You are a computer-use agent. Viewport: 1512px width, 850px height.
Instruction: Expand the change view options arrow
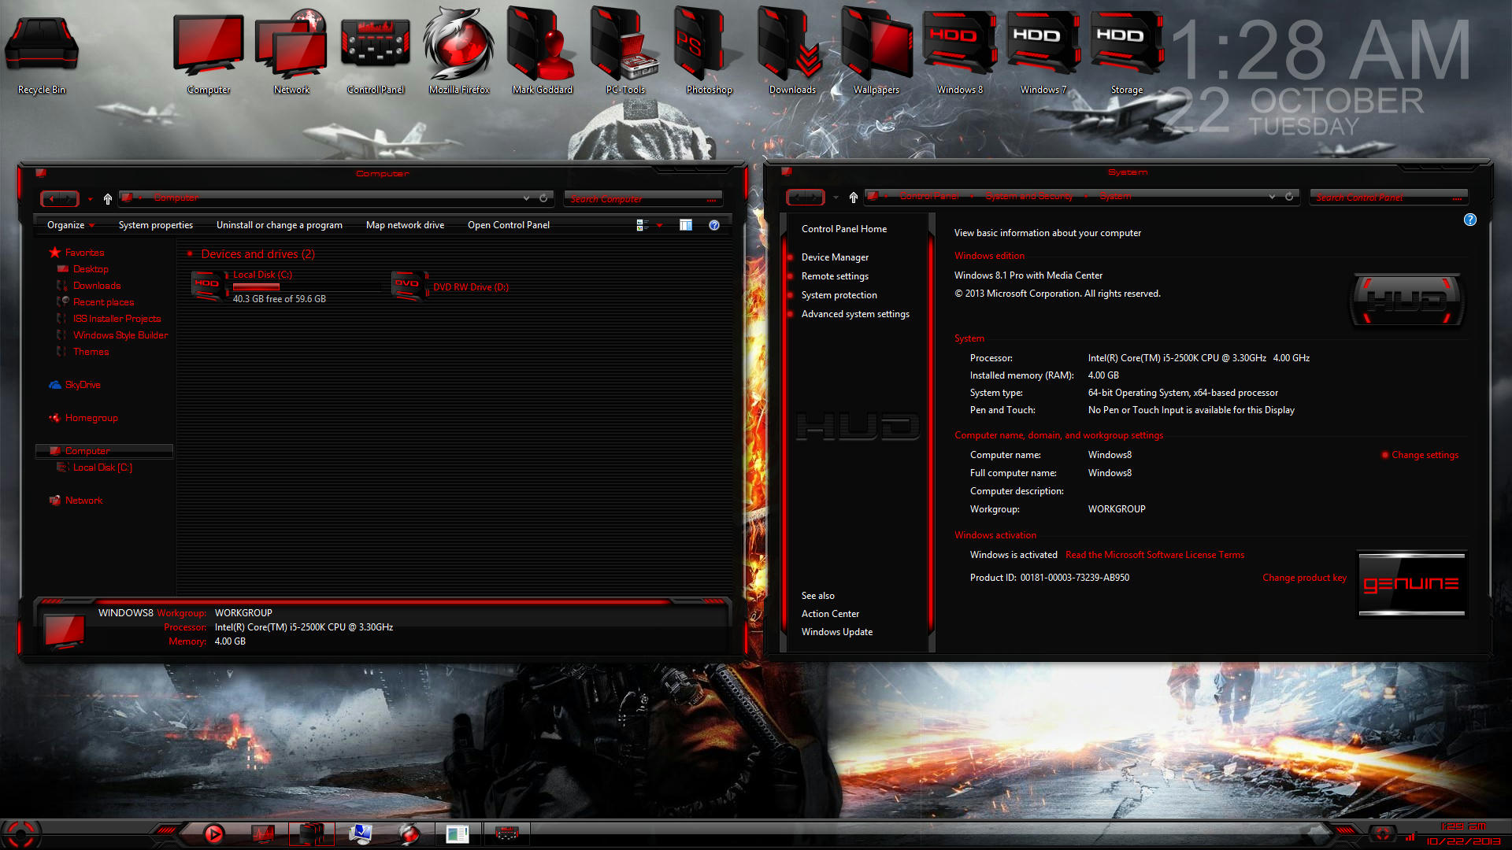(x=659, y=225)
